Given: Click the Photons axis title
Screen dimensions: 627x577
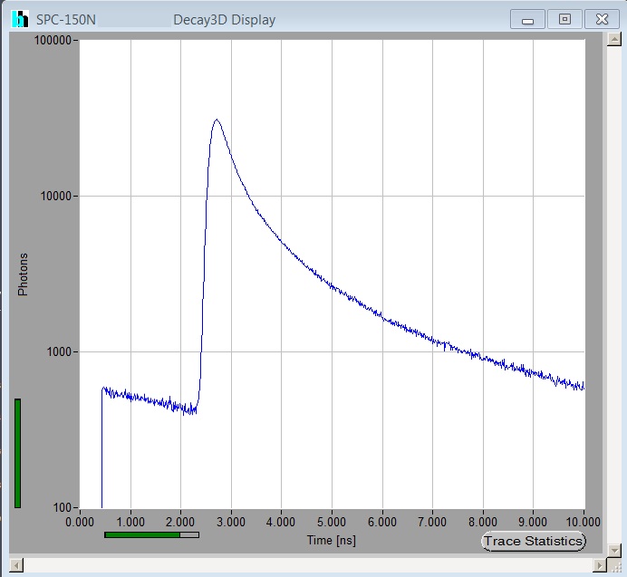Looking at the screenshot, I should [x=24, y=274].
